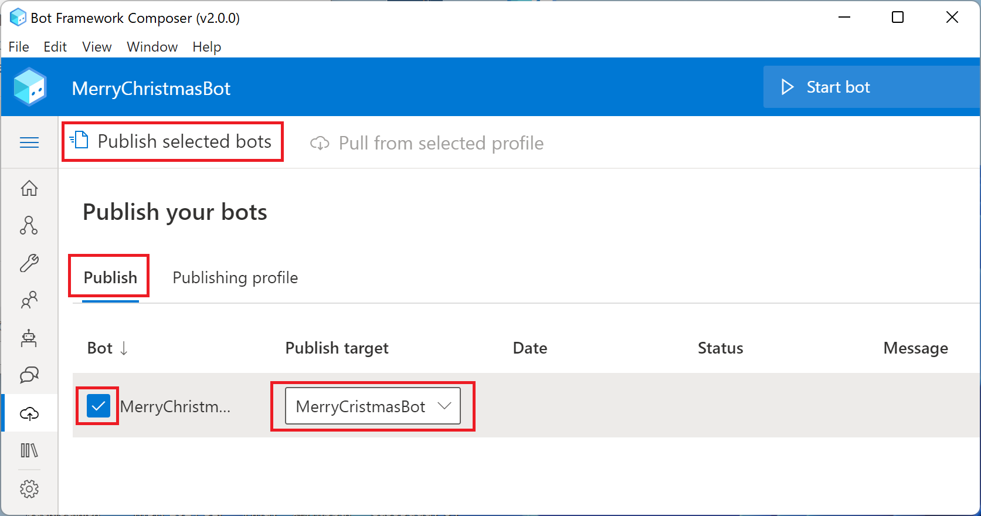Open the Bot responses robot icon

pyautogui.click(x=29, y=338)
